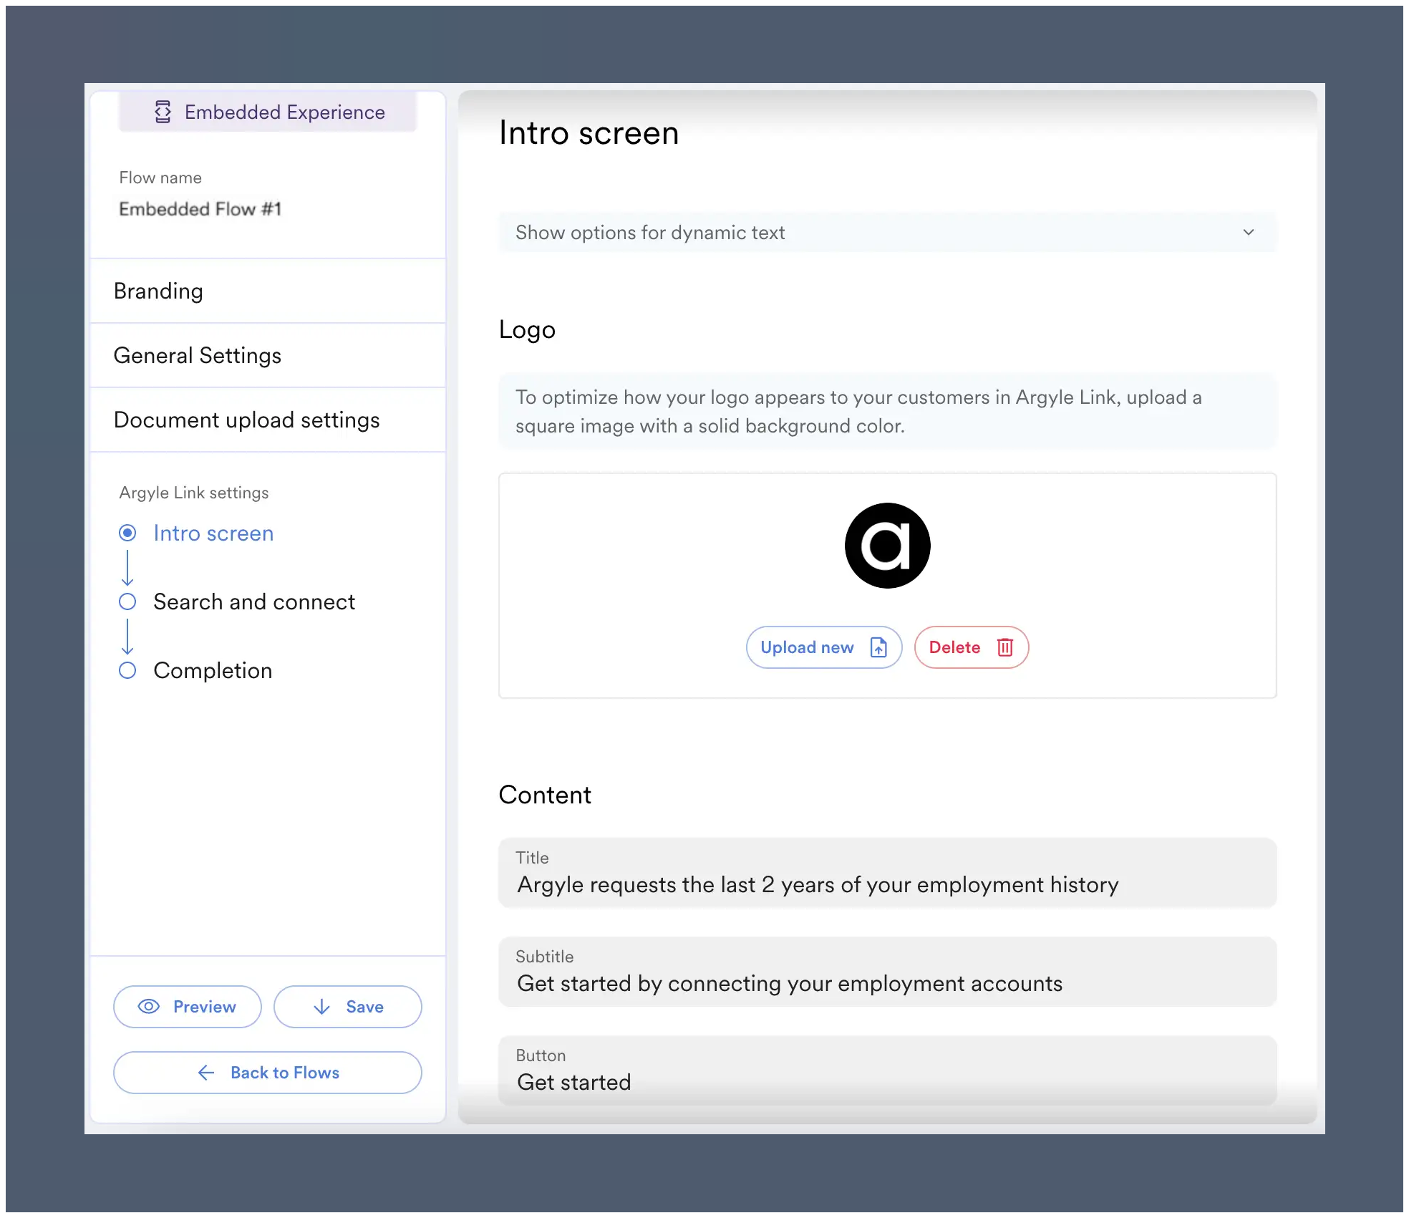Click the Embedded Experience code icon
The image size is (1409, 1218).
pyautogui.click(x=163, y=112)
